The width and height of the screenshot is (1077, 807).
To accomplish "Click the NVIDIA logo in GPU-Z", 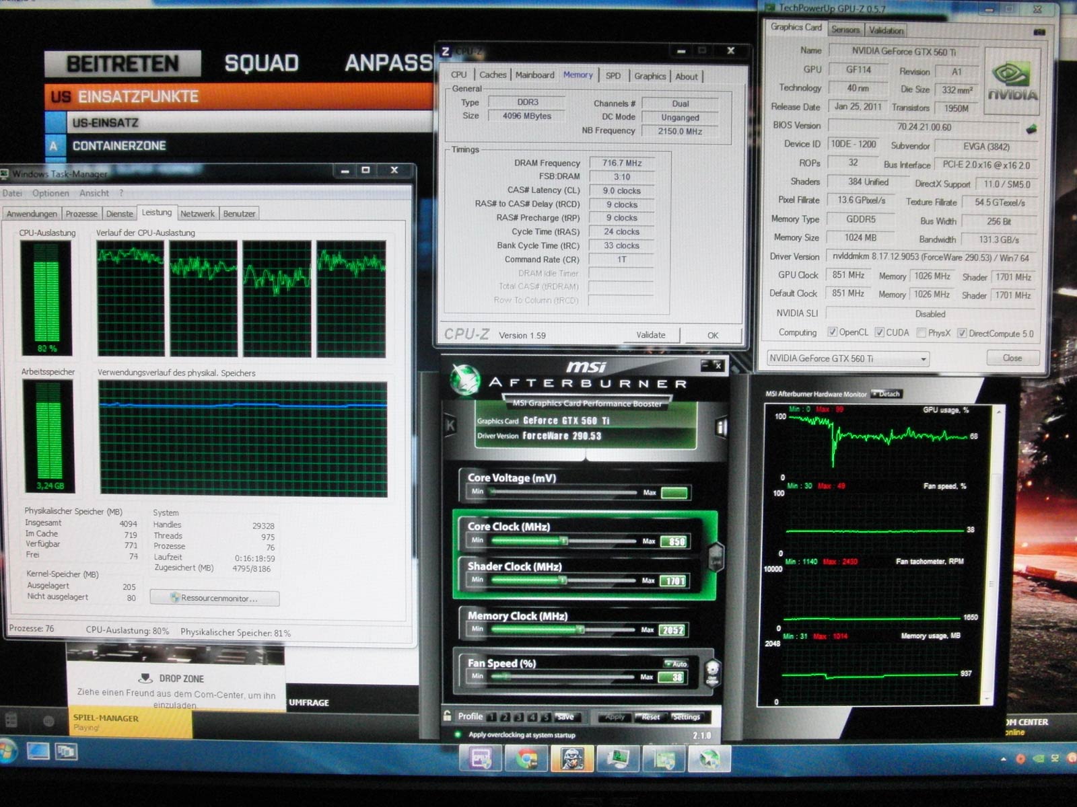I will click(1012, 82).
